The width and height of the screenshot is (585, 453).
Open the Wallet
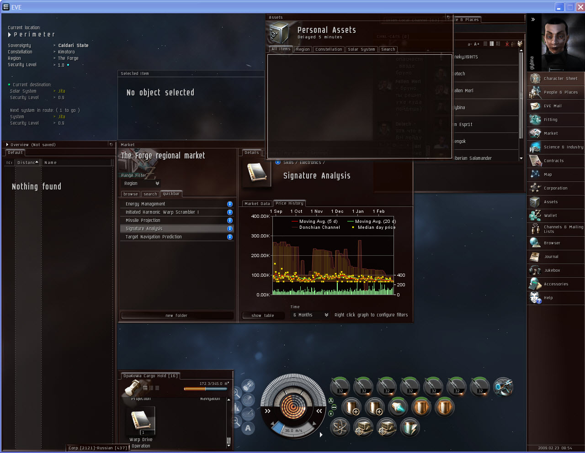pyautogui.click(x=556, y=216)
